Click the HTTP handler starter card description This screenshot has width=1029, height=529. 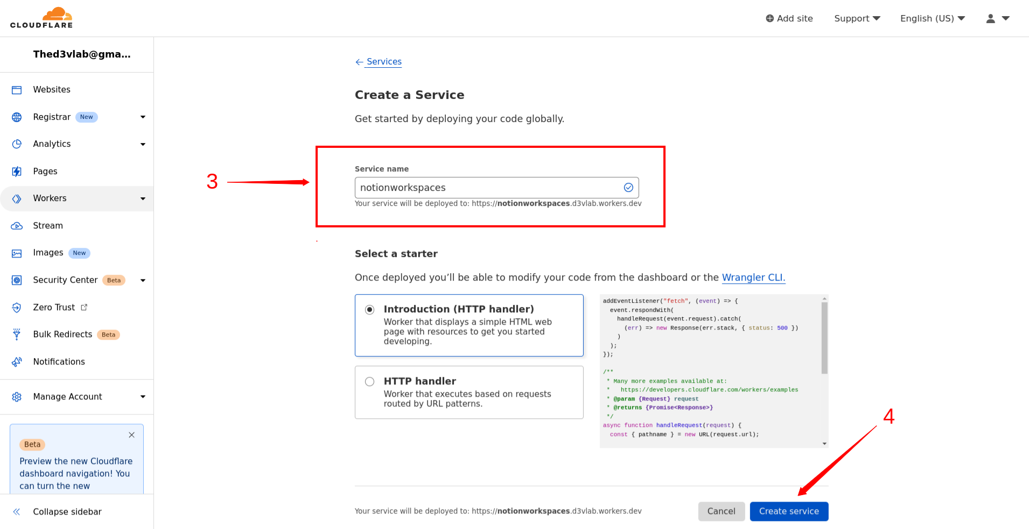click(x=467, y=399)
